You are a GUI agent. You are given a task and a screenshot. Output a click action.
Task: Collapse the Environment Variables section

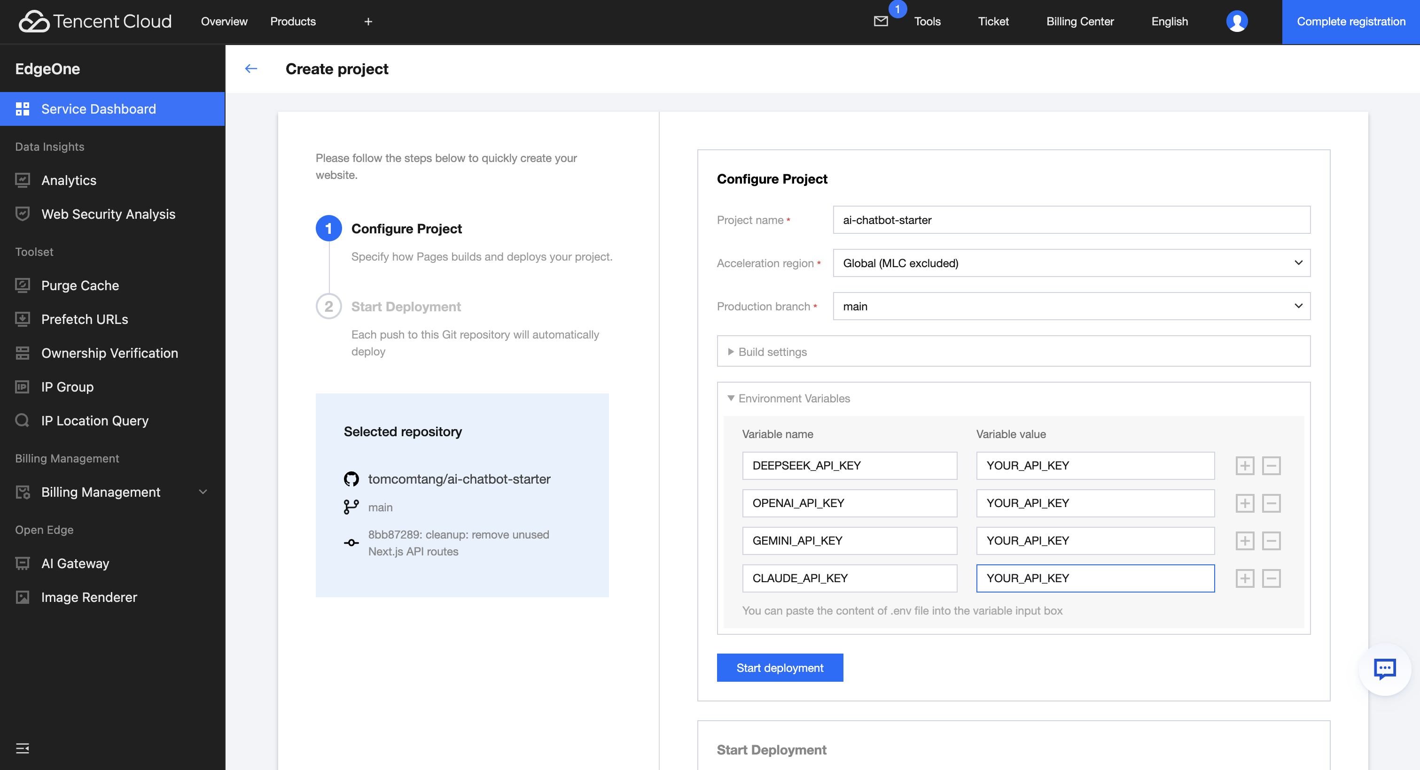(x=788, y=398)
